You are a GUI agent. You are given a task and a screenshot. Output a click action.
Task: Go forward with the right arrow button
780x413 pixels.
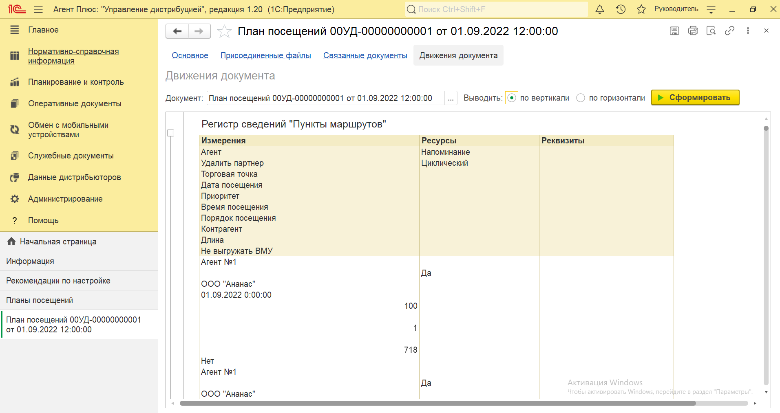(x=199, y=31)
